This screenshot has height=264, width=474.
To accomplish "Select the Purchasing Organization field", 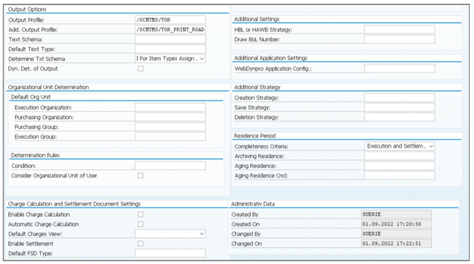I will (x=170, y=117).
